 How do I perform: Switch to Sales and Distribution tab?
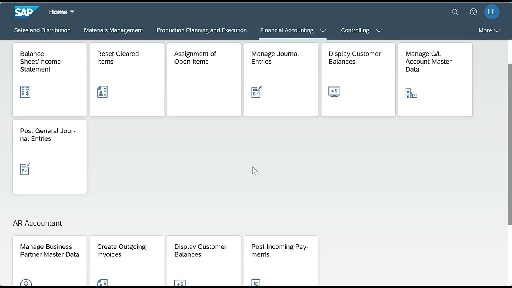pyautogui.click(x=42, y=30)
